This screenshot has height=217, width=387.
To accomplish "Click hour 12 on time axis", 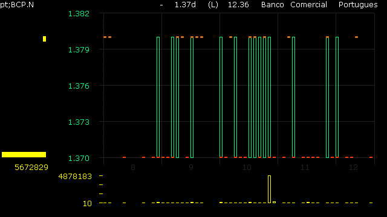I will point(353,168).
